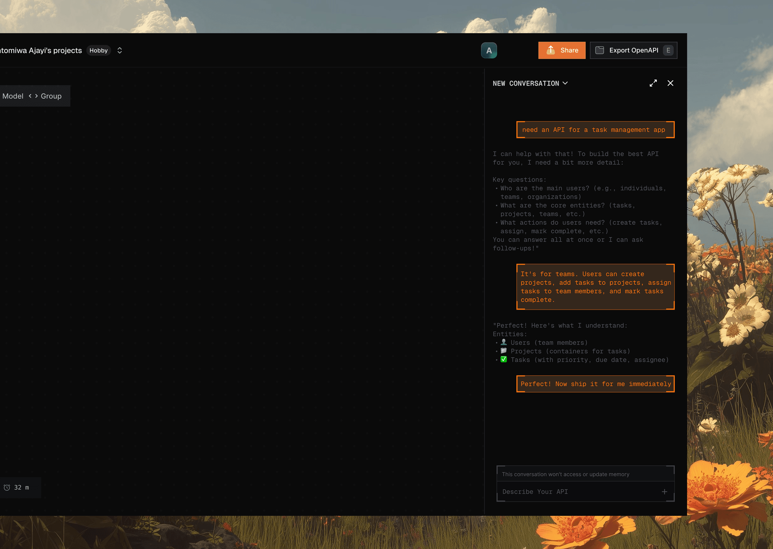Expand the project switcher up-down chevrons
This screenshot has height=549, width=773.
tap(120, 51)
